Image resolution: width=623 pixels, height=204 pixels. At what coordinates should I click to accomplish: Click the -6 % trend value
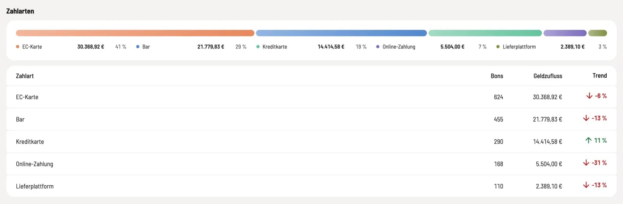pos(601,96)
